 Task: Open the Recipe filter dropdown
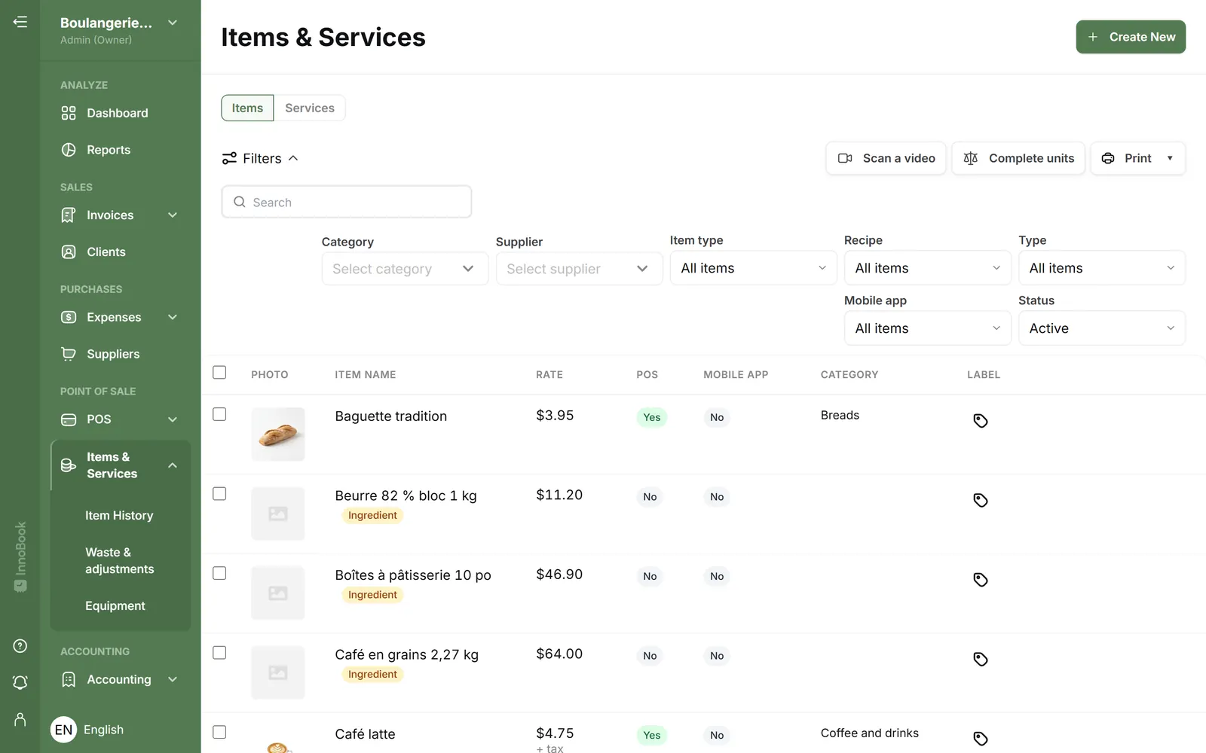(x=927, y=268)
